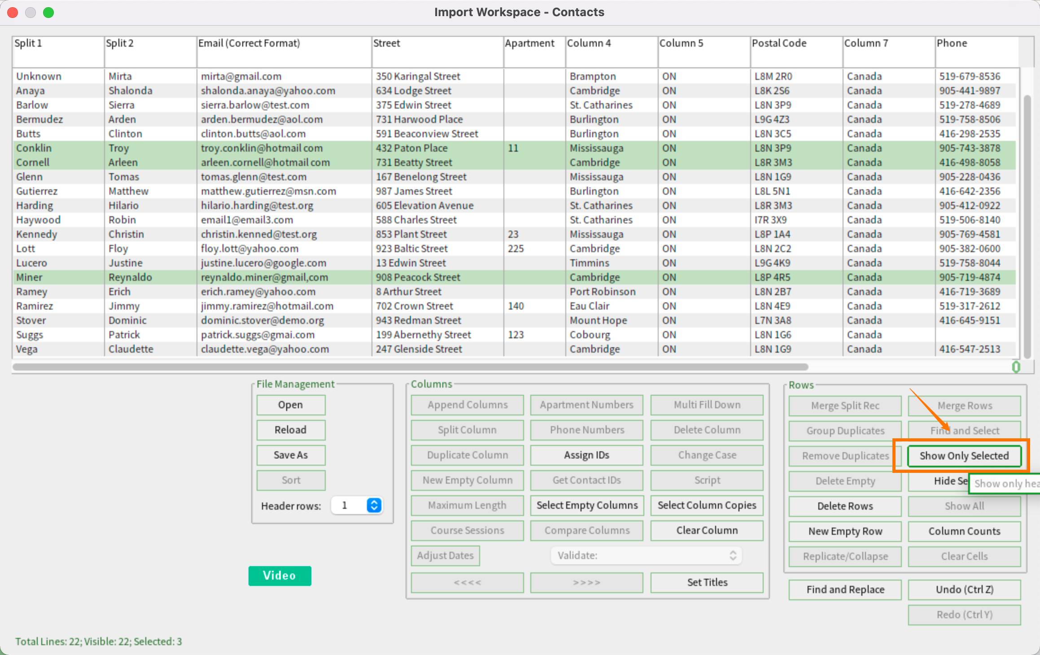Click the Remove Duplicates button
Image resolution: width=1040 pixels, height=655 pixels.
pos(845,456)
